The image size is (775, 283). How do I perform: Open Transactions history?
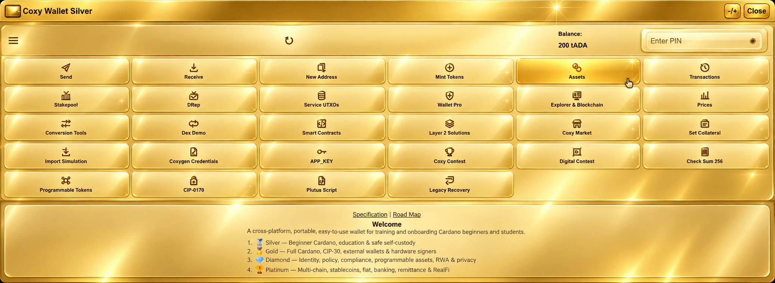[x=706, y=71]
